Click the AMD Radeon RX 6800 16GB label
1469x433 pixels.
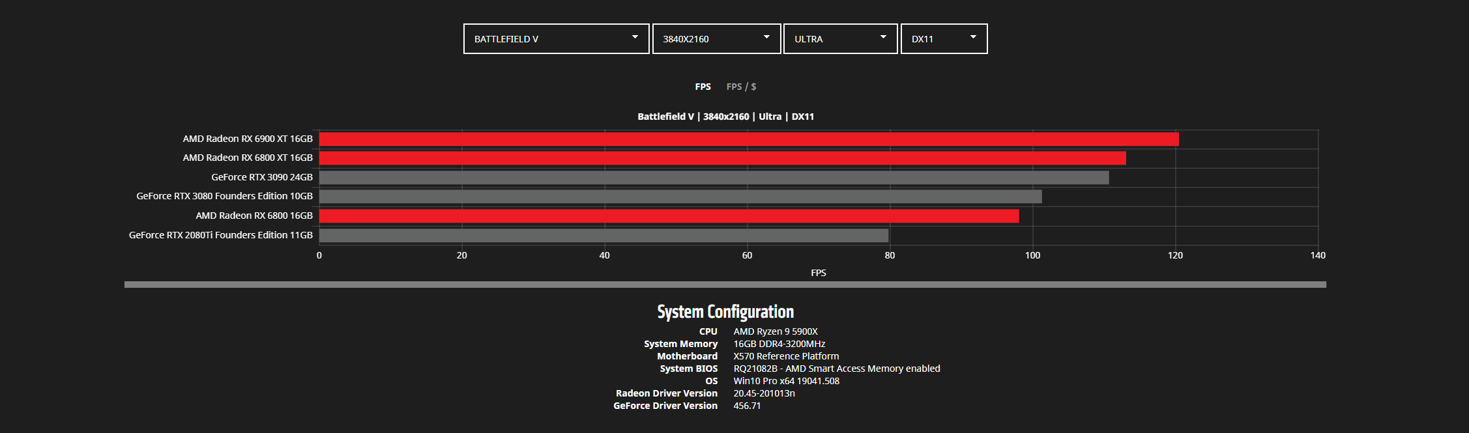click(254, 216)
